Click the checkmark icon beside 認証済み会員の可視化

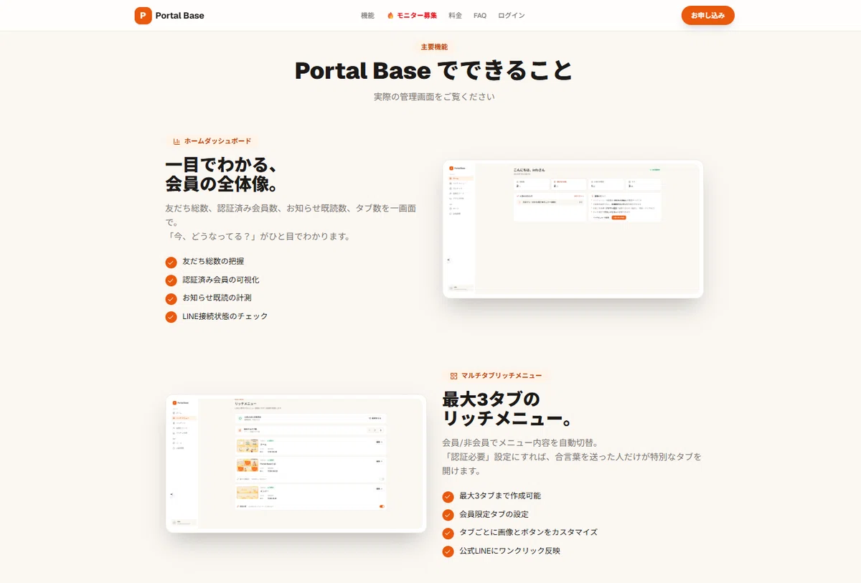point(171,280)
